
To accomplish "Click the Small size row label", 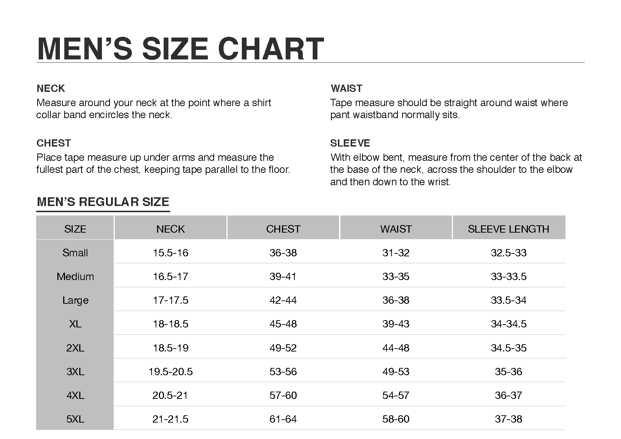I will (x=75, y=253).
